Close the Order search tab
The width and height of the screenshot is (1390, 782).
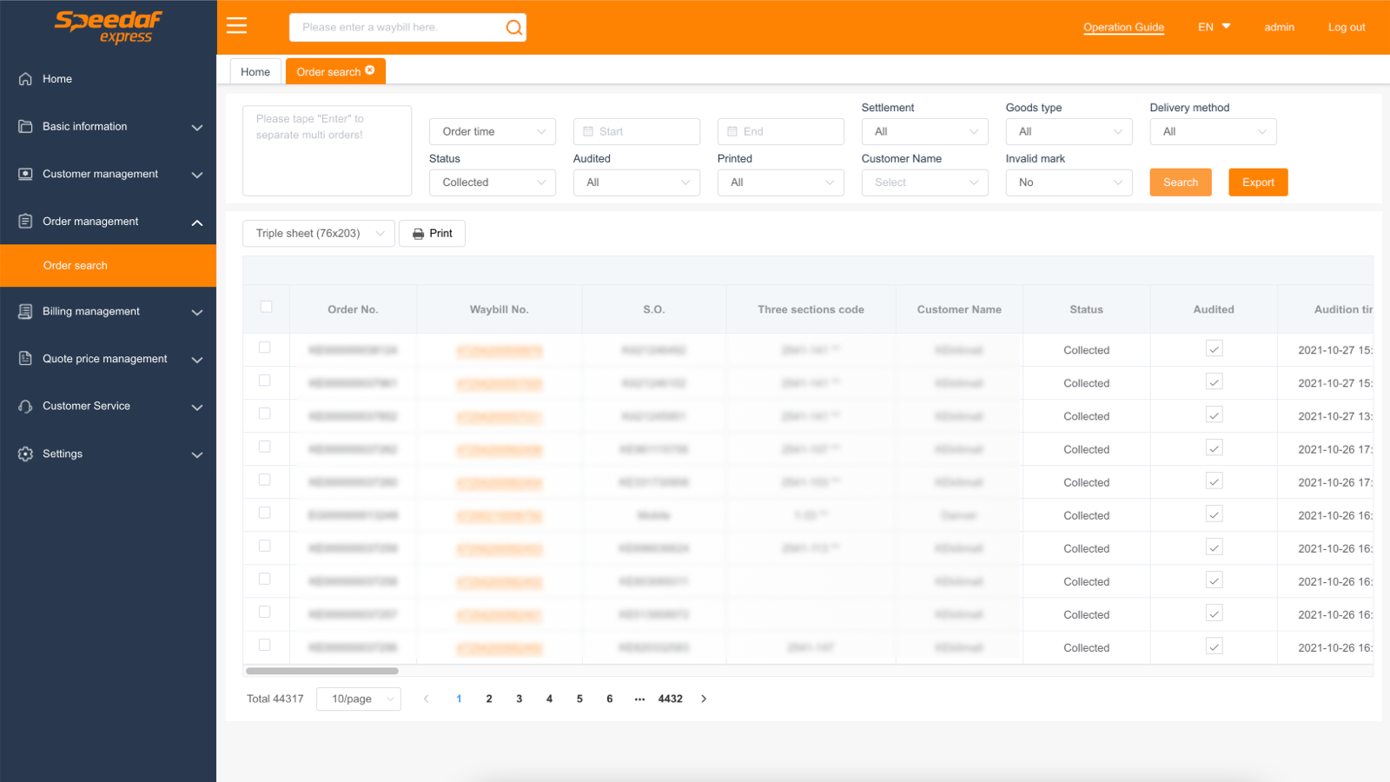370,70
